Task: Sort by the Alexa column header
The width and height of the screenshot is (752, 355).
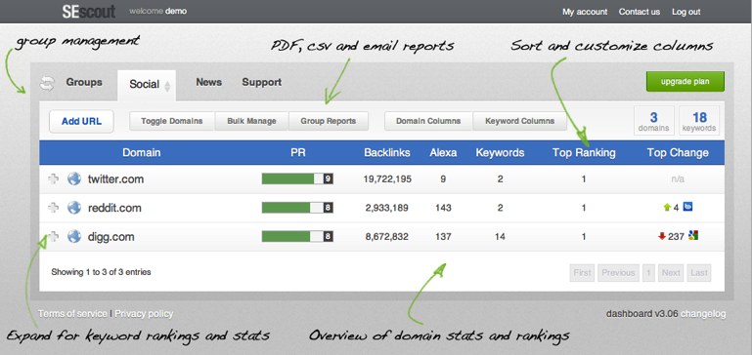Action: pos(443,152)
